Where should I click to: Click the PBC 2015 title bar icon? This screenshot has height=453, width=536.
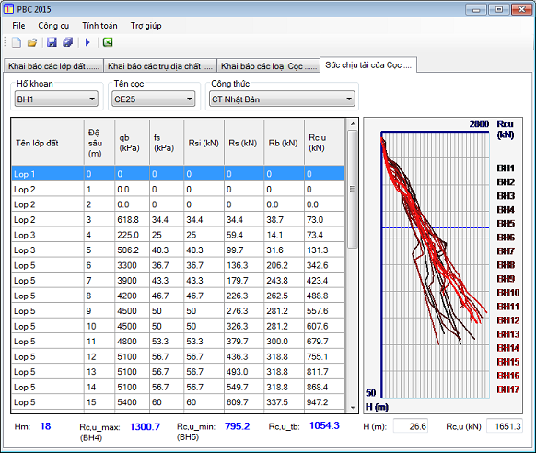[x=8, y=8]
